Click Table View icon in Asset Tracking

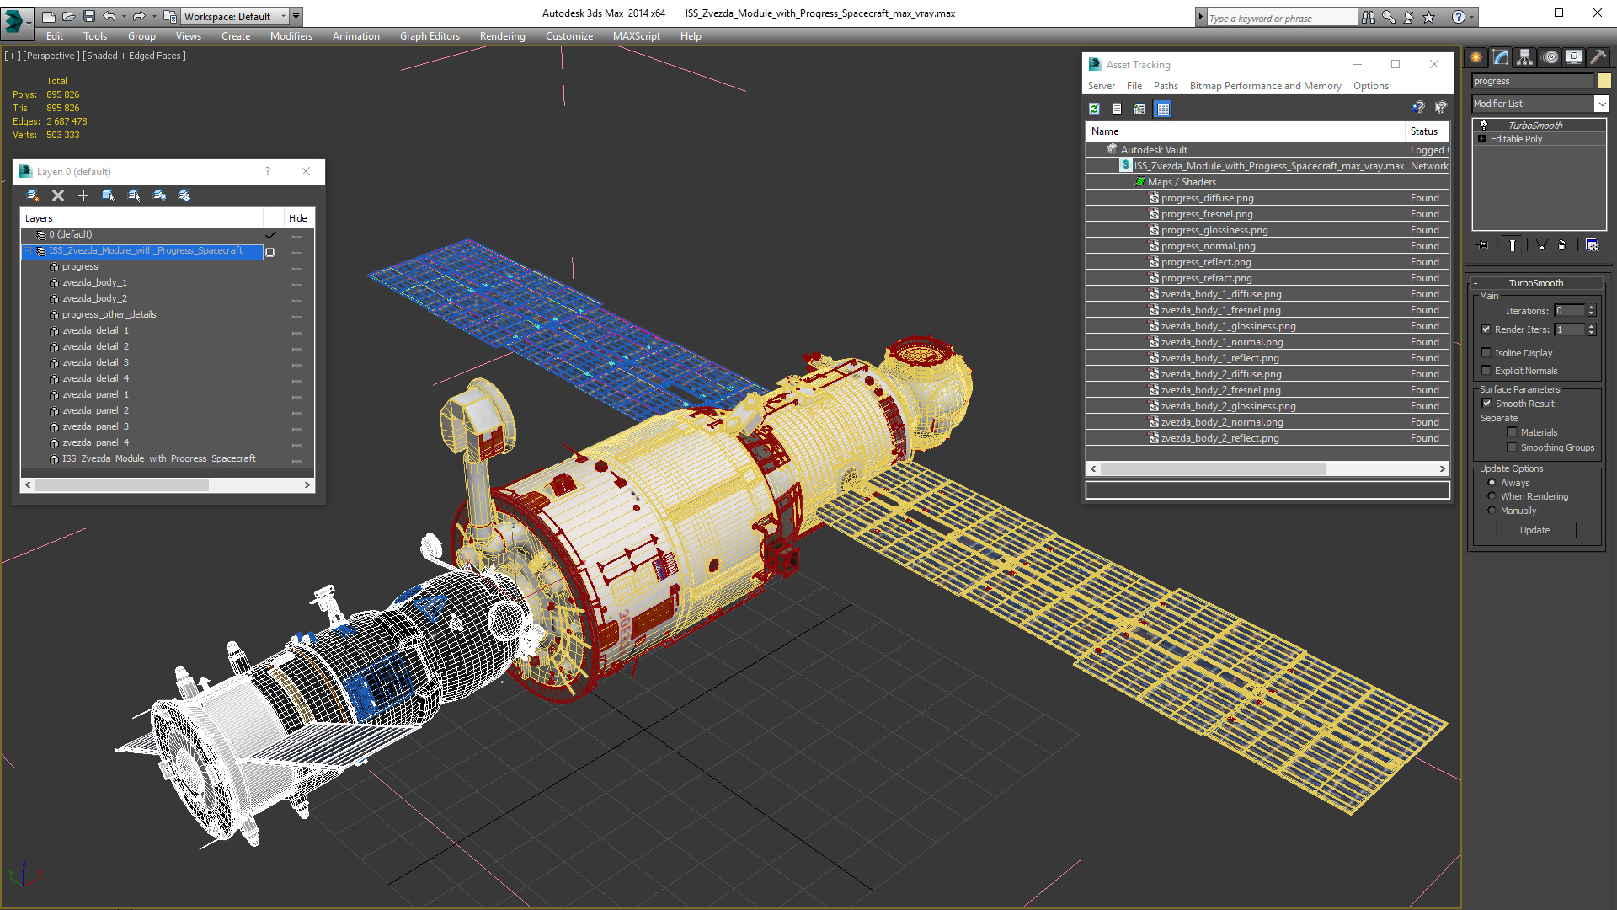pyautogui.click(x=1163, y=109)
